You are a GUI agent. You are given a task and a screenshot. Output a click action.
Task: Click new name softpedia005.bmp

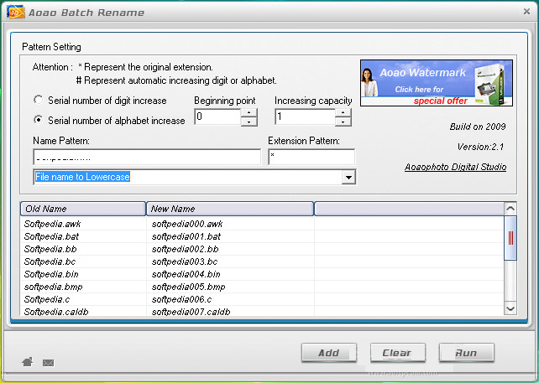[x=189, y=287]
